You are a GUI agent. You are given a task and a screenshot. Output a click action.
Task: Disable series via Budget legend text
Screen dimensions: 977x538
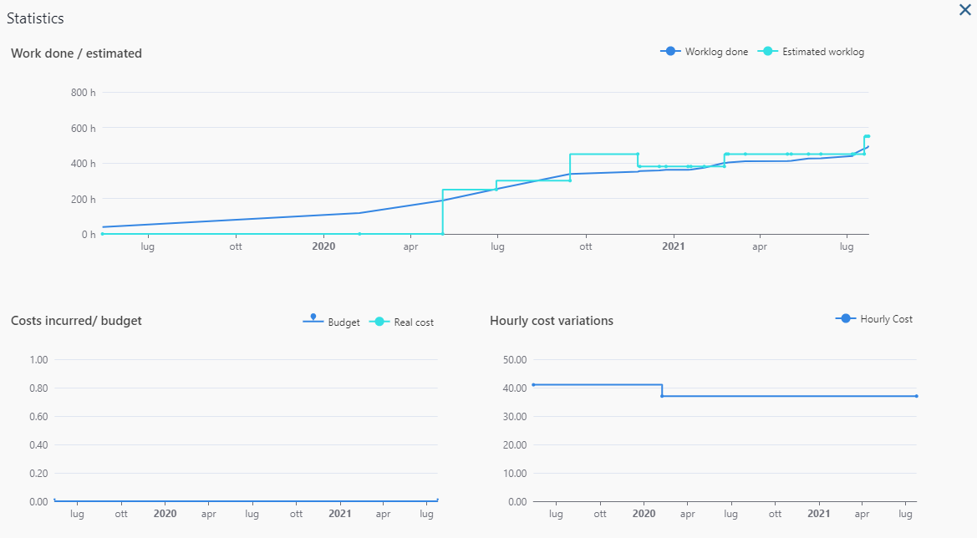343,322
